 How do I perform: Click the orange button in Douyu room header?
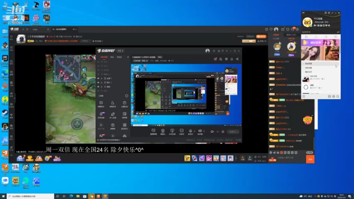point(261,37)
